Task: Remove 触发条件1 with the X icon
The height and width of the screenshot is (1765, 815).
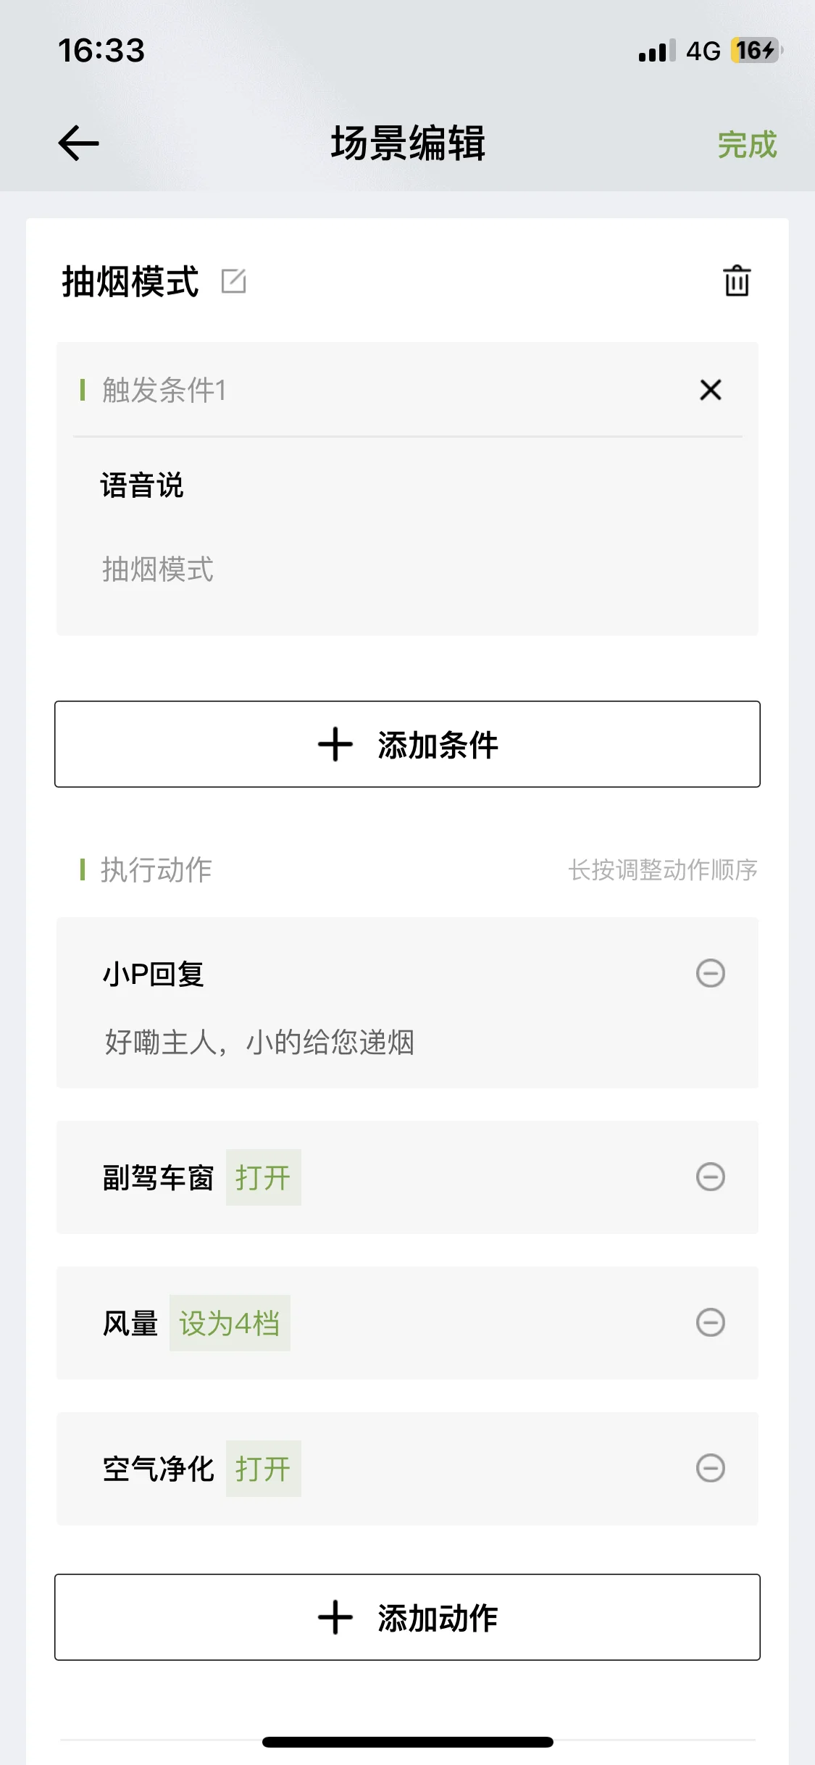Action: click(711, 390)
